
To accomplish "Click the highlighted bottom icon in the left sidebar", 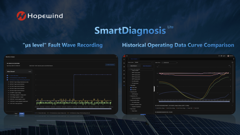I will (124, 85).
